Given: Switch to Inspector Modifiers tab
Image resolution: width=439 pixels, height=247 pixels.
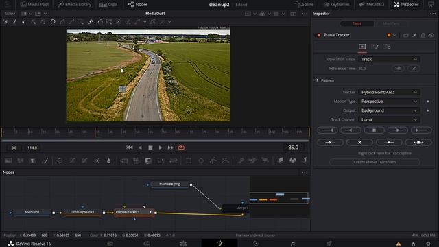Looking at the screenshot, I should (391, 24).
